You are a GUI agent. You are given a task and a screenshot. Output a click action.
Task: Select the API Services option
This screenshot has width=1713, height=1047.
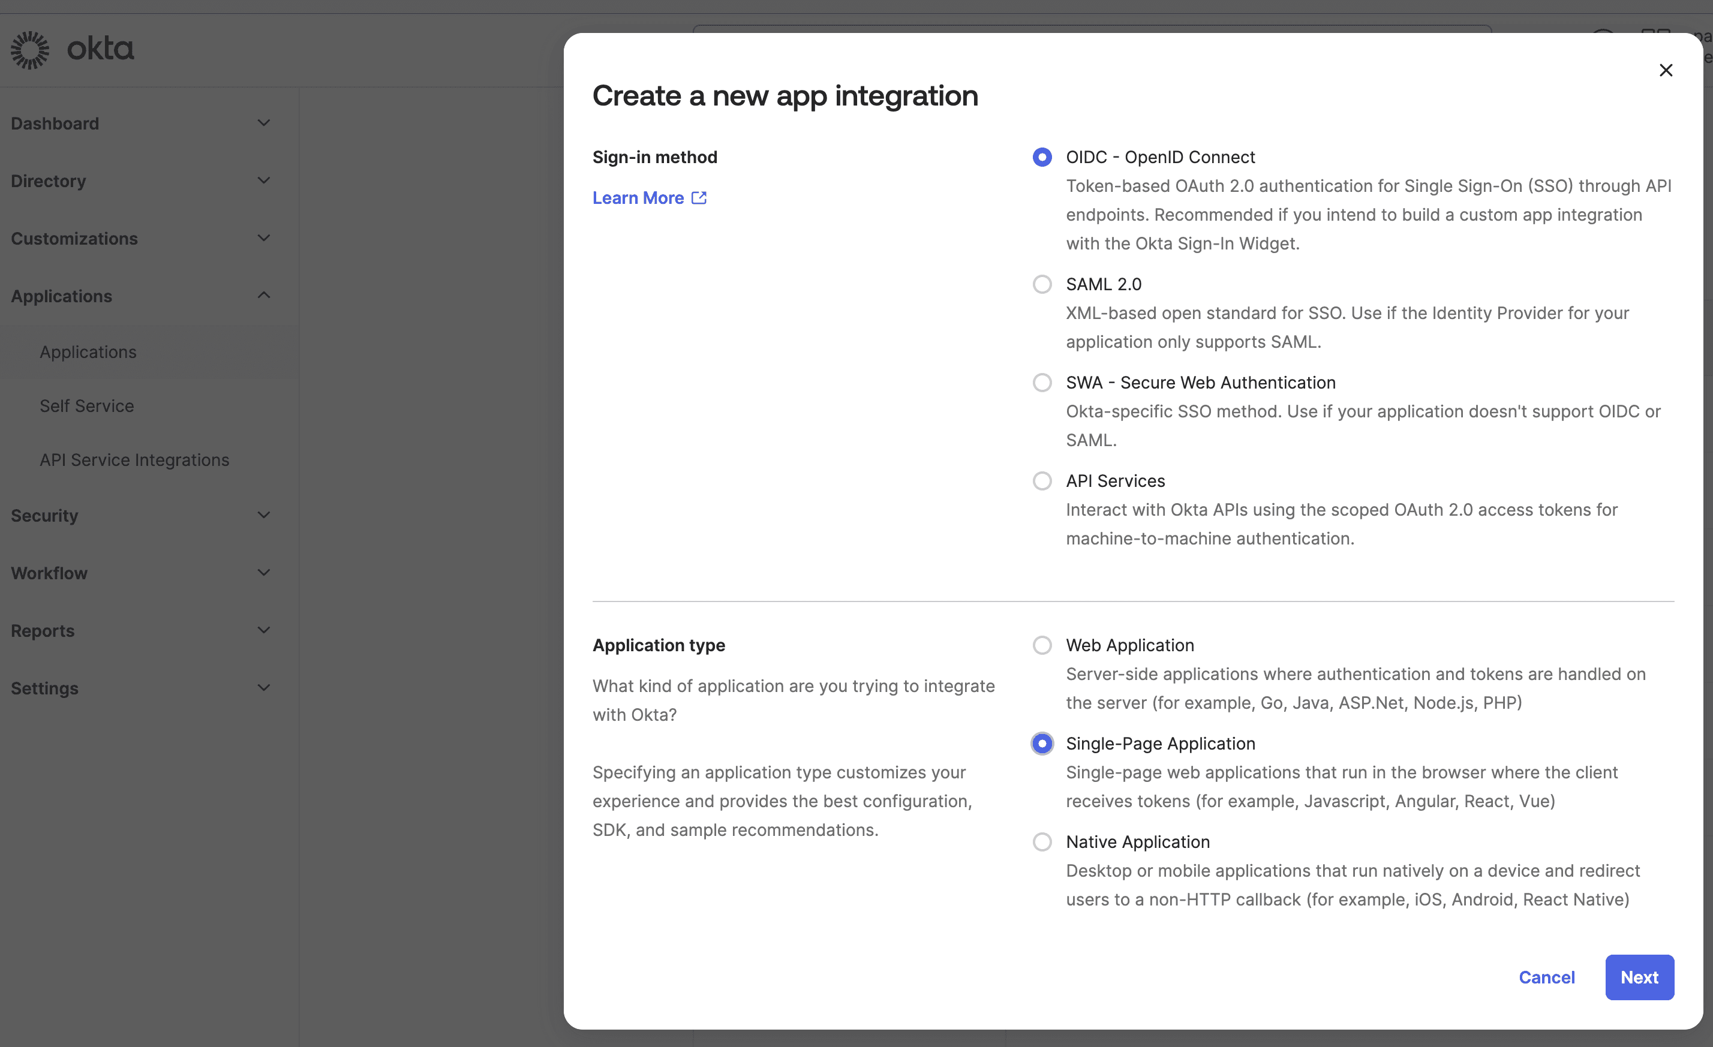click(1041, 480)
